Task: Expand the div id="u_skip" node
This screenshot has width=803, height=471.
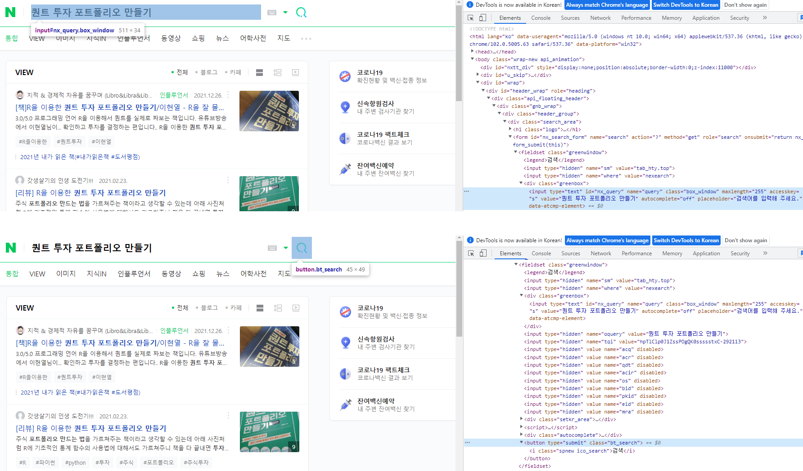Action: point(478,75)
